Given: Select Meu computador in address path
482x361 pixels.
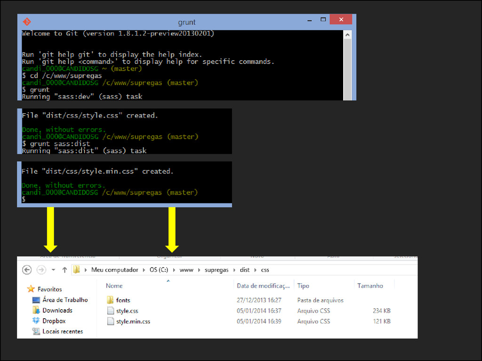Looking at the screenshot, I should [115, 270].
